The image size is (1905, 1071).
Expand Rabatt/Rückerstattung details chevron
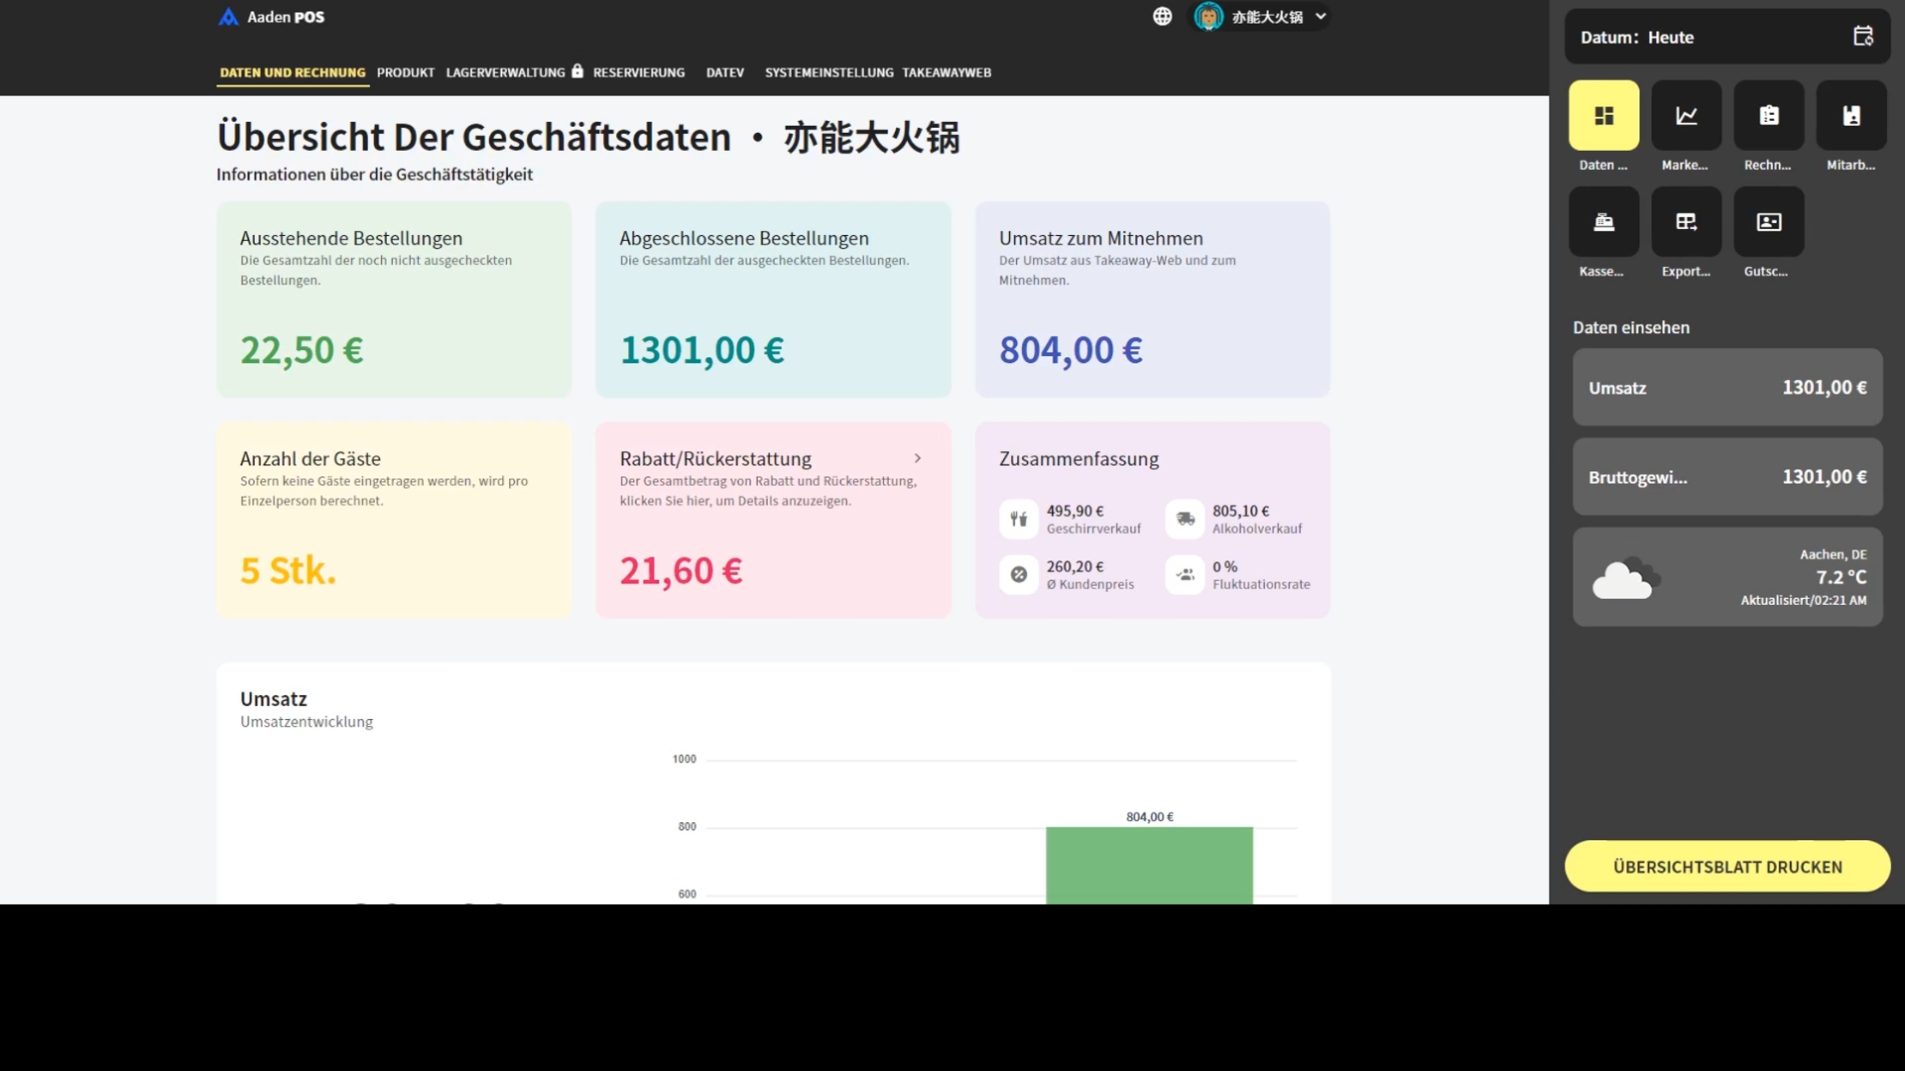(x=917, y=458)
